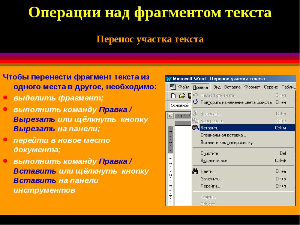Open the Таблица menu

click(289, 87)
